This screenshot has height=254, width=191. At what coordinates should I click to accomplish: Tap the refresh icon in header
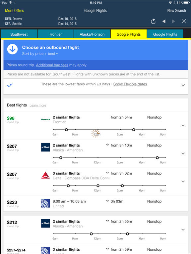[x=153, y=21]
